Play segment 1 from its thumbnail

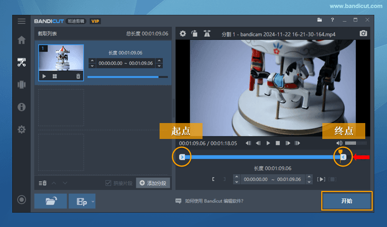pos(44,76)
